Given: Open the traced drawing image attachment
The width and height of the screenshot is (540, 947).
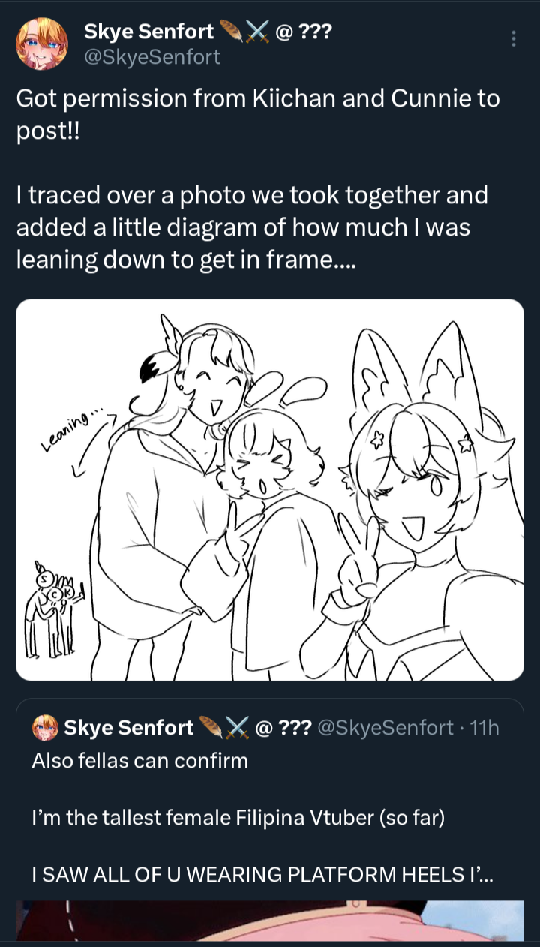Looking at the screenshot, I should click(x=270, y=490).
